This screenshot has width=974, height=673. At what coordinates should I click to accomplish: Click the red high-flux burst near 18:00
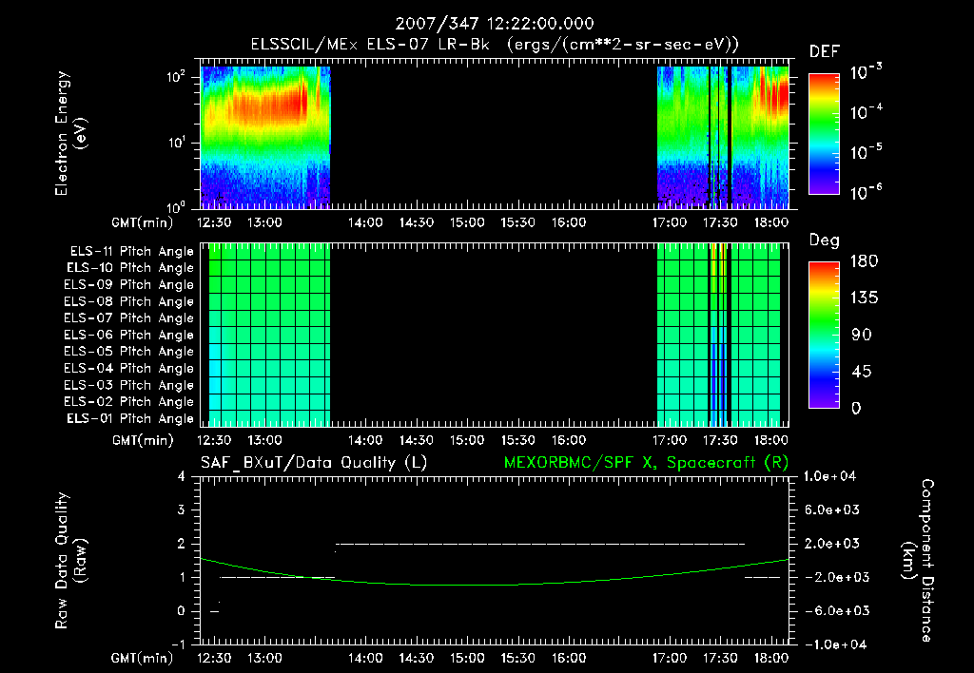coord(773,93)
